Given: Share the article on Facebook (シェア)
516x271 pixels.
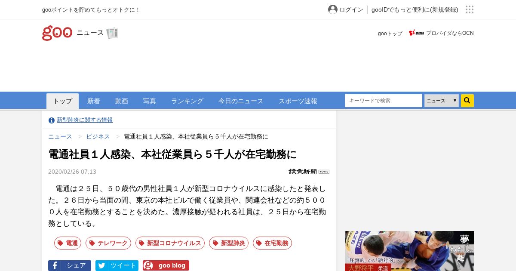Looking at the screenshot, I should click(x=70, y=265).
